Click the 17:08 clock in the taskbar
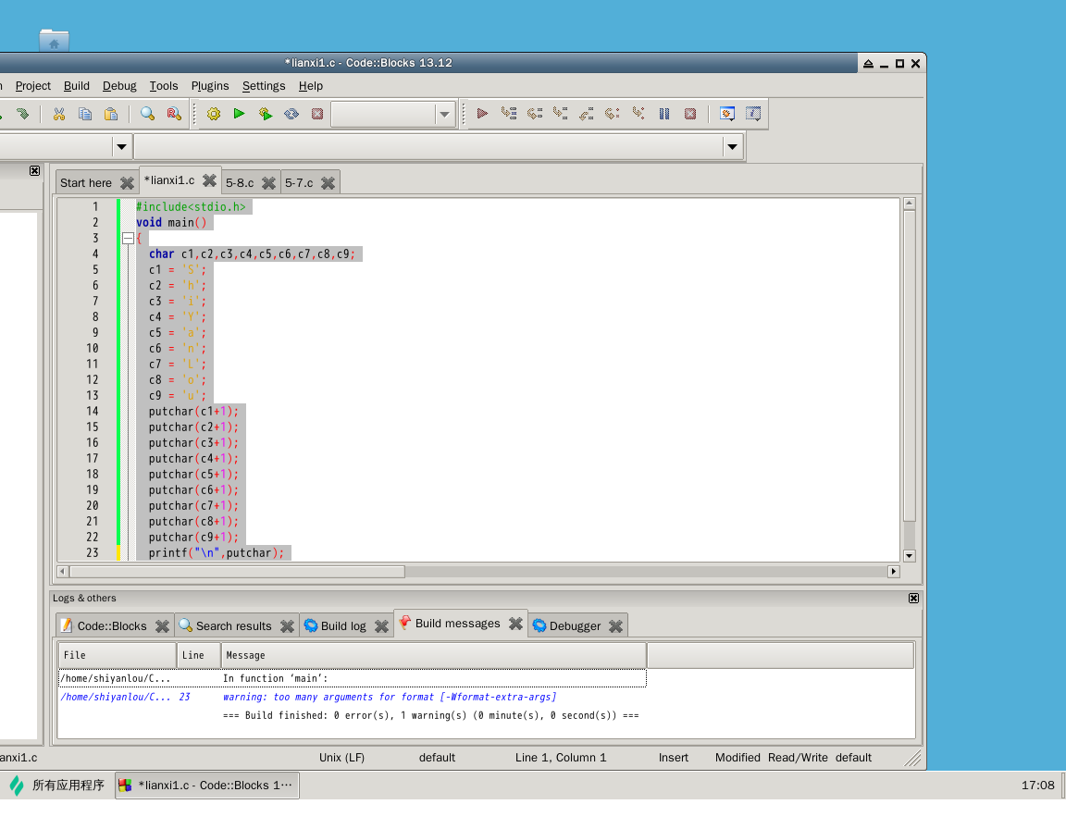 coord(1037,786)
